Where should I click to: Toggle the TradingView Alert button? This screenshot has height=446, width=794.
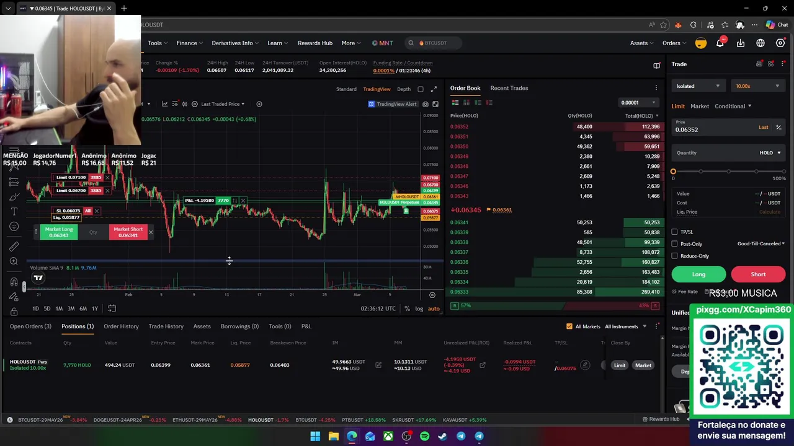(x=392, y=104)
